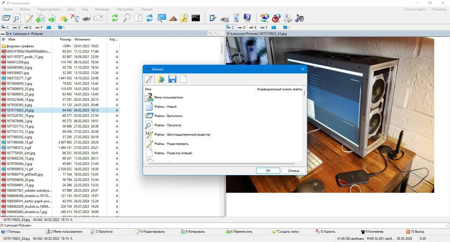Click the printer icon in the main toolbar
Screen dimensions: 450x242
pos(87,18)
